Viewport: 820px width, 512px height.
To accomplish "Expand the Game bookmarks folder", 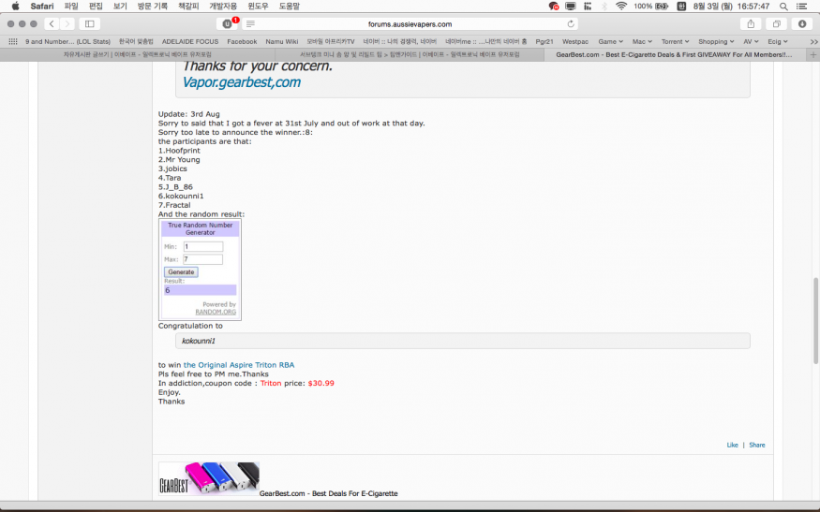I will 611,41.
